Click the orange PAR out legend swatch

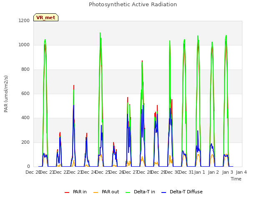point(96,192)
